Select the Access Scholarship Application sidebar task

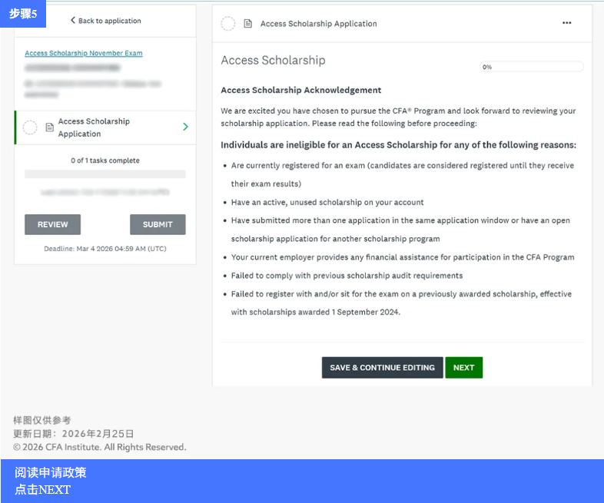coord(94,127)
